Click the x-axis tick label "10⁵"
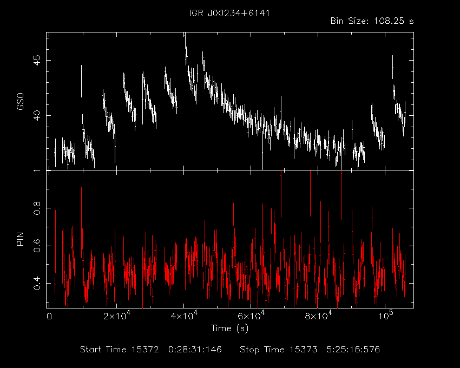Image resolution: width=460 pixels, height=368 pixels. [x=385, y=316]
